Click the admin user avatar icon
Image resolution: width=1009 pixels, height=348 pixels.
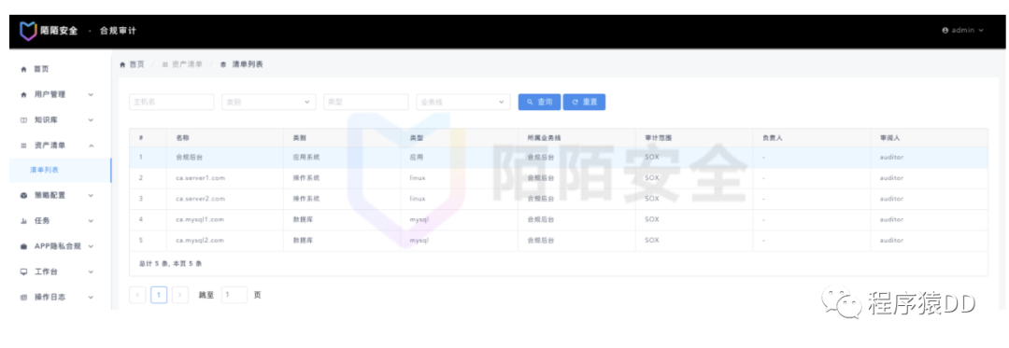[x=945, y=30]
